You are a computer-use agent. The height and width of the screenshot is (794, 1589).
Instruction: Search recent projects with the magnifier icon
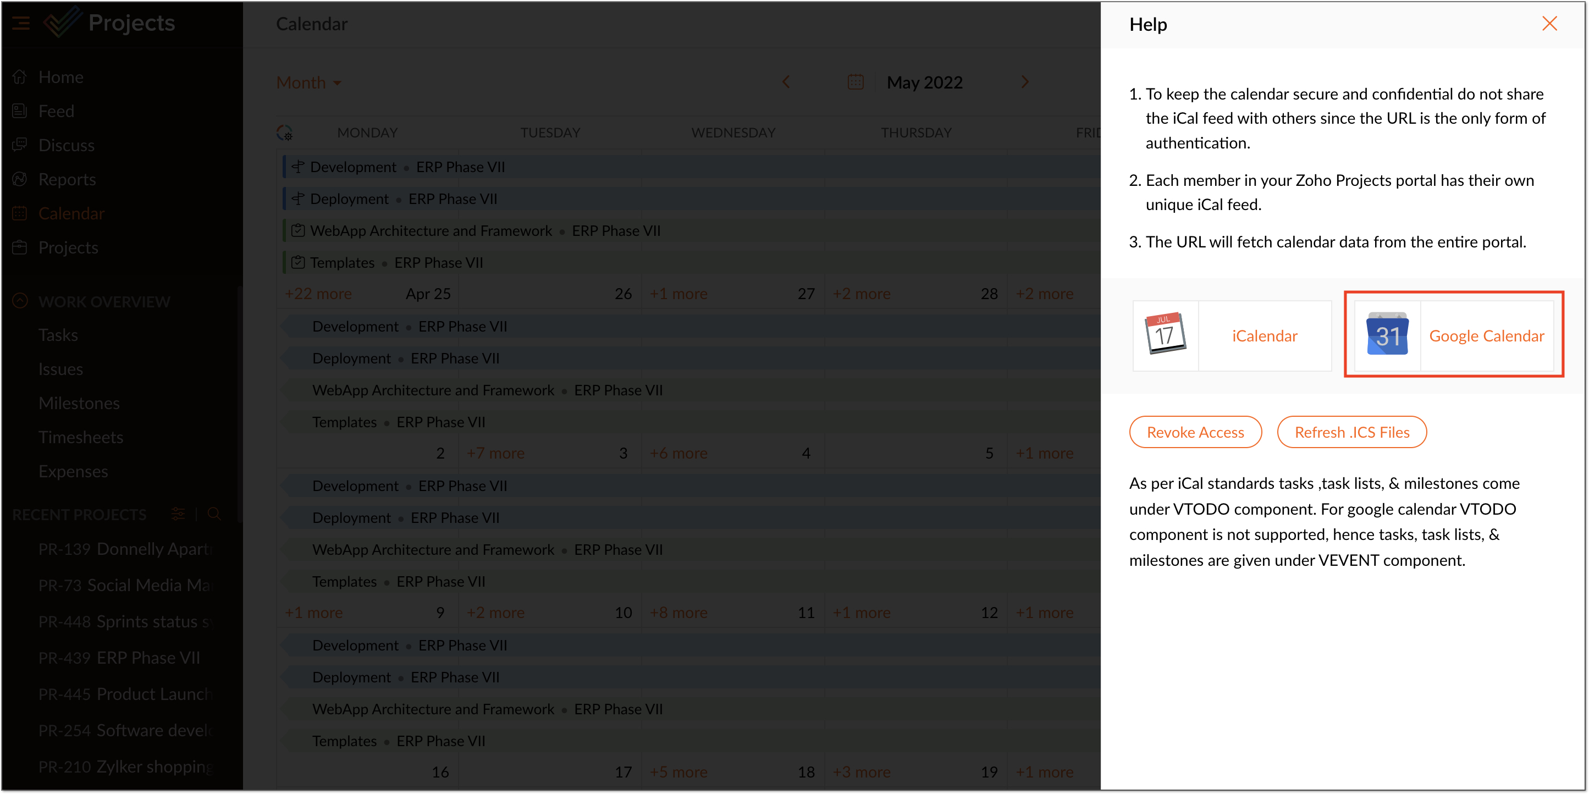(214, 514)
